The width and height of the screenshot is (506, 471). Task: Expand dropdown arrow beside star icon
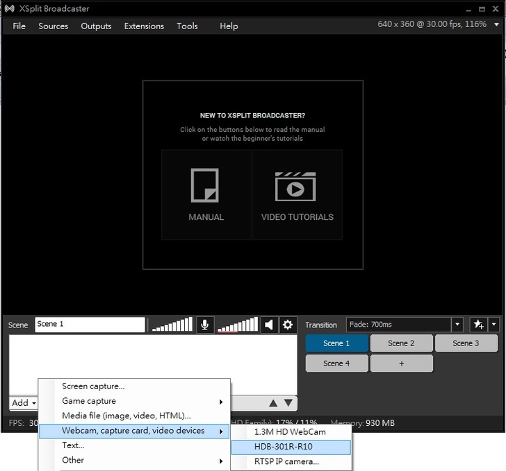493,325
